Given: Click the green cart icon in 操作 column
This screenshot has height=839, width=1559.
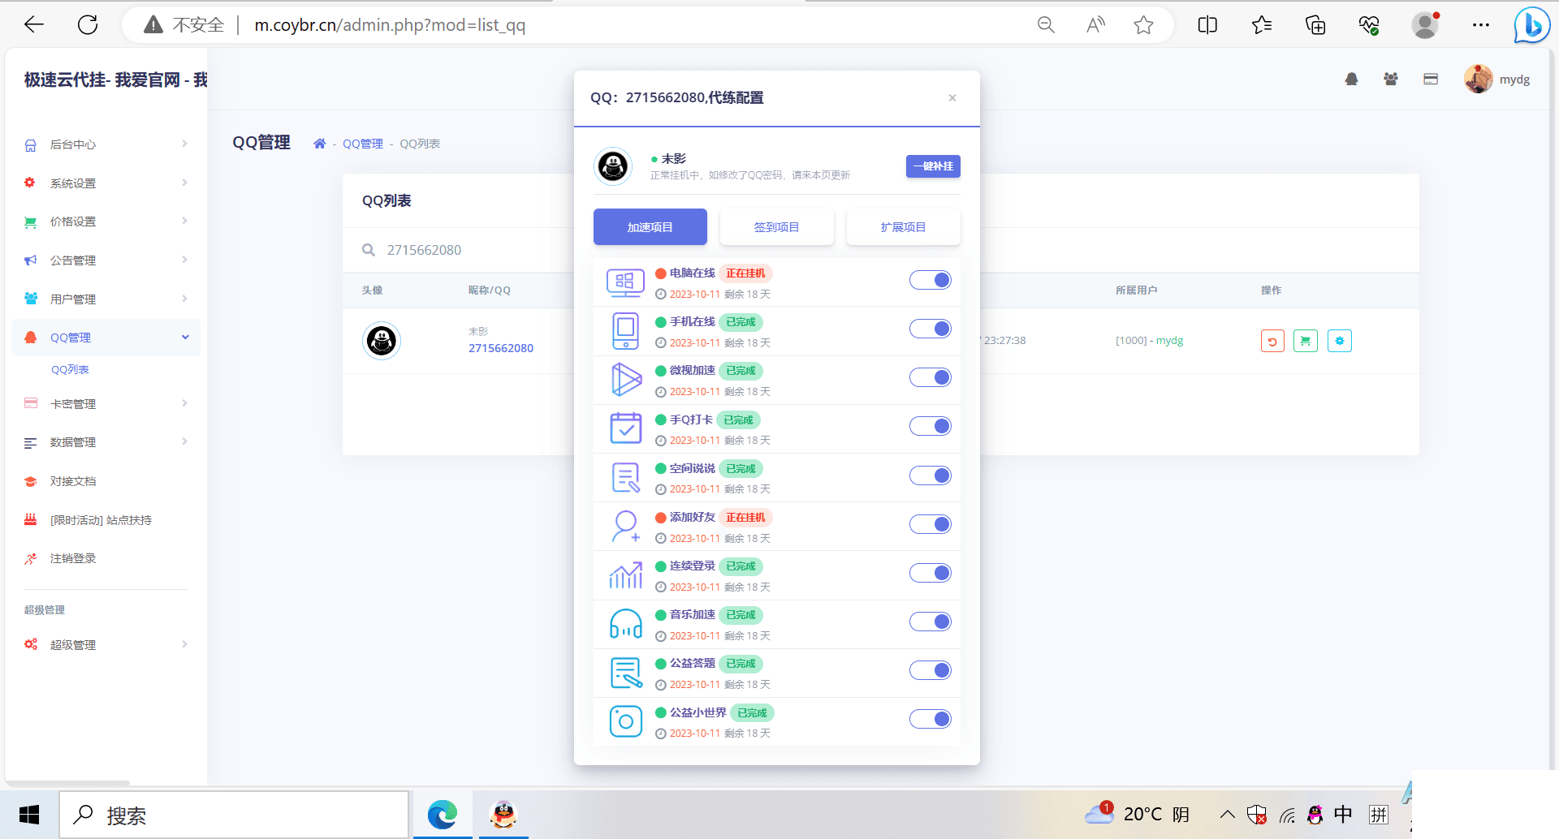Looking at the screenshot, I should click(x=1306, y=341).
